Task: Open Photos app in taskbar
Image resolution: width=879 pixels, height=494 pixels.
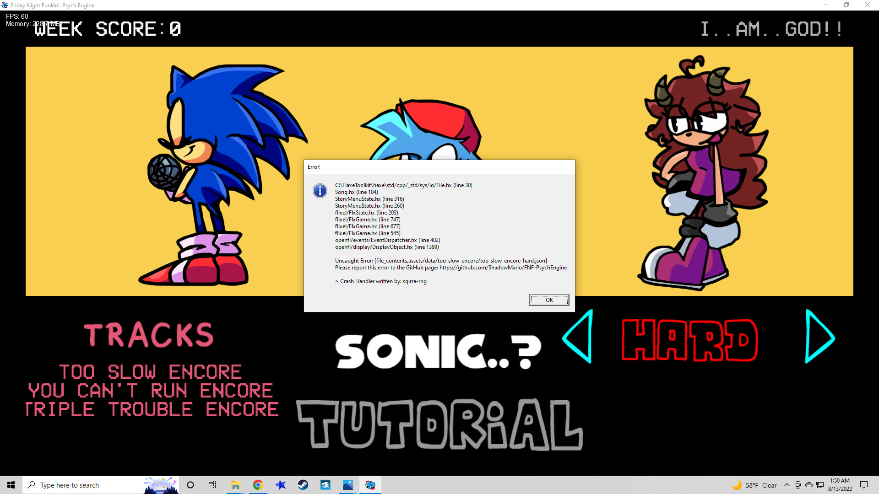Action: click(347, 485)
